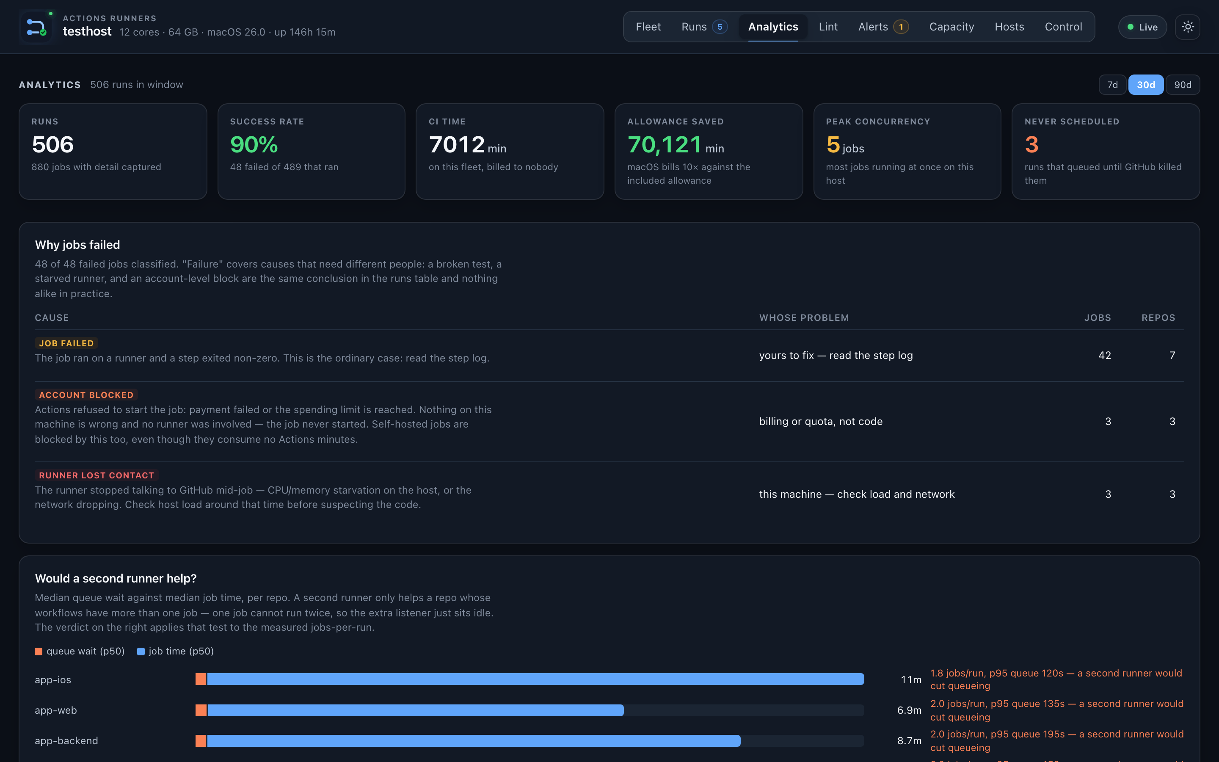Click '48 failed of 489 that ran'

coord(284,167)
